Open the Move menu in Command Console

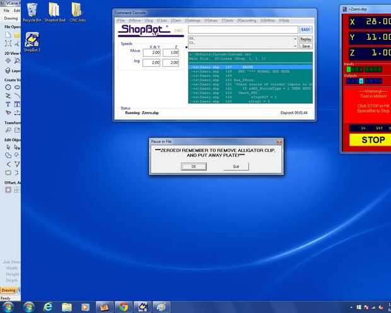135,20
